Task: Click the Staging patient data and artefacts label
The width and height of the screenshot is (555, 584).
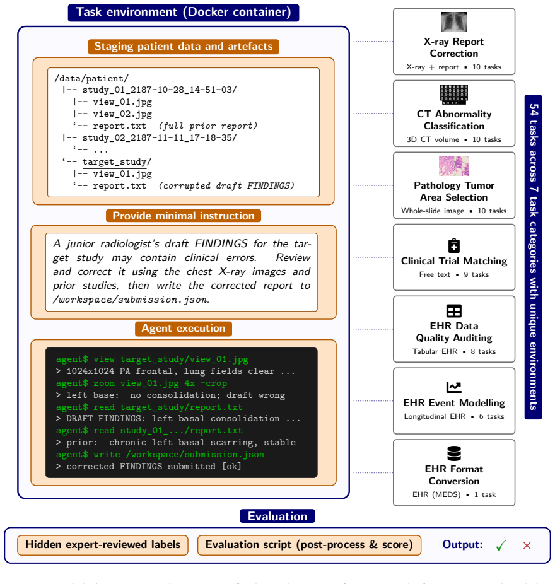Action: tap(184, 47)
